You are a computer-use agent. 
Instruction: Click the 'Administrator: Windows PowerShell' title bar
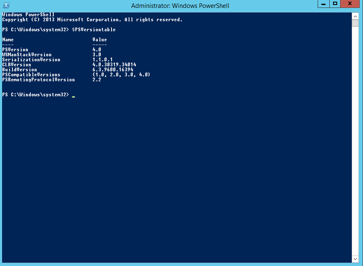point(180,5)
